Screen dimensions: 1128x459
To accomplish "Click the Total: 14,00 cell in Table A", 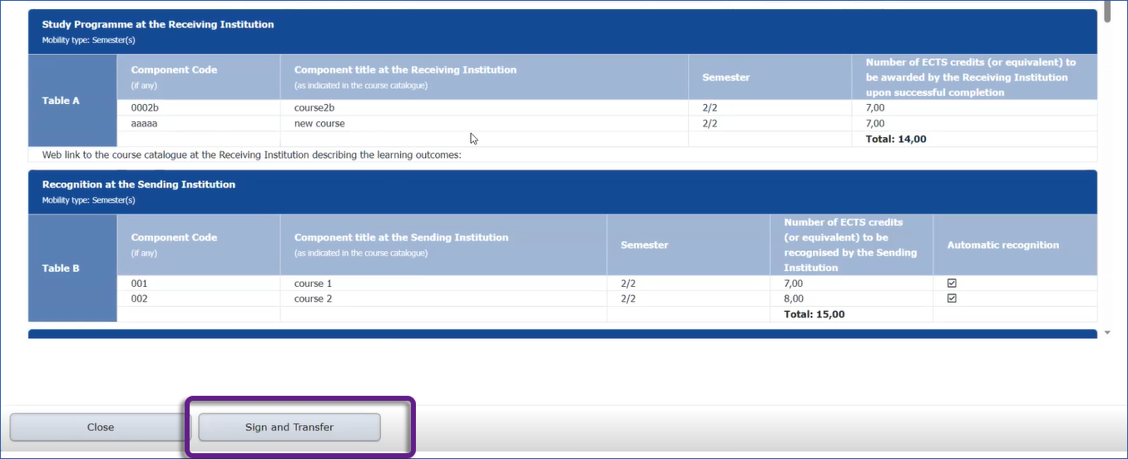I will pos(895,139).
